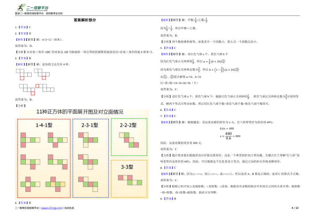Select answer line 5.【答案】C

coord(168,48)
